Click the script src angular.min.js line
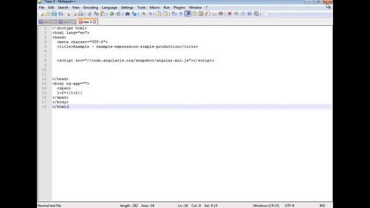 (x=135, y=60)
